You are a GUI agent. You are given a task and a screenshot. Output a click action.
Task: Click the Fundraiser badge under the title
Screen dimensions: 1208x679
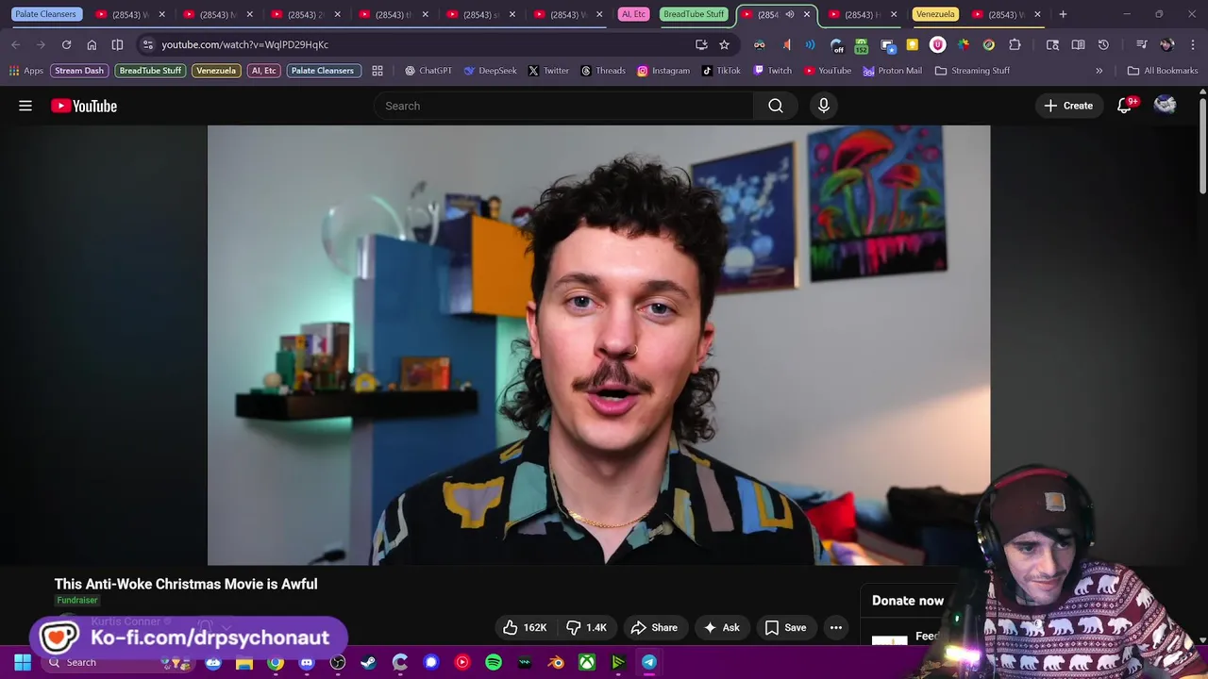point(77,600)
